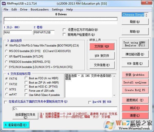Screen dimensions: 154x132
Task: Enable 在格式化后从下面的文件夹中复制系统文件 checkbox
Action: pos(5,102)
